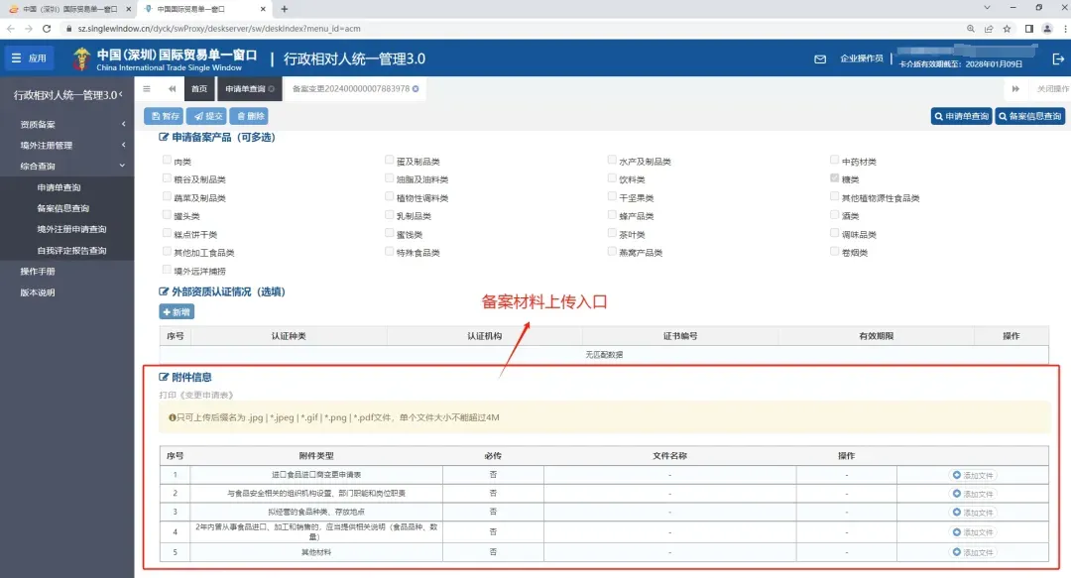Toggle the browser side panel icon
This screenshot has height=578, width=1071.
tap(1028, 29)
